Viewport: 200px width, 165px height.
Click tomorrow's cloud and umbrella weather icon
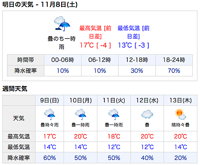[x=62, y=24]
